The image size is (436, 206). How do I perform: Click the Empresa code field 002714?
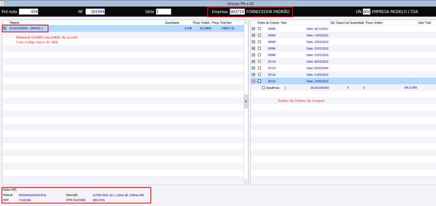click(x=237, y=11)
